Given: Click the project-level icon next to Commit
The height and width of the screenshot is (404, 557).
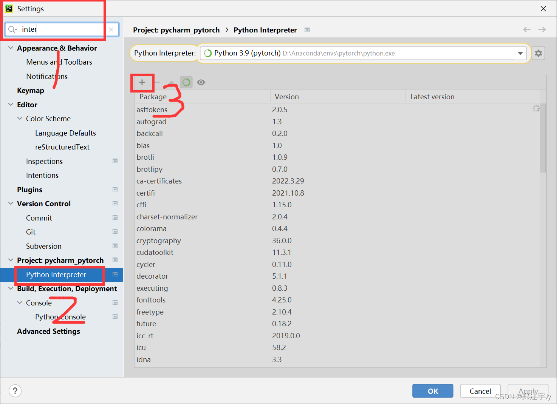Looking at the screenshot, I should (x=115, y=217).
